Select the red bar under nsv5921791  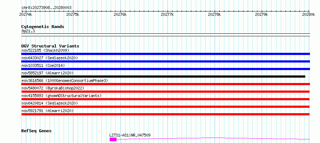pyautogui.click(x=165, y=114)
